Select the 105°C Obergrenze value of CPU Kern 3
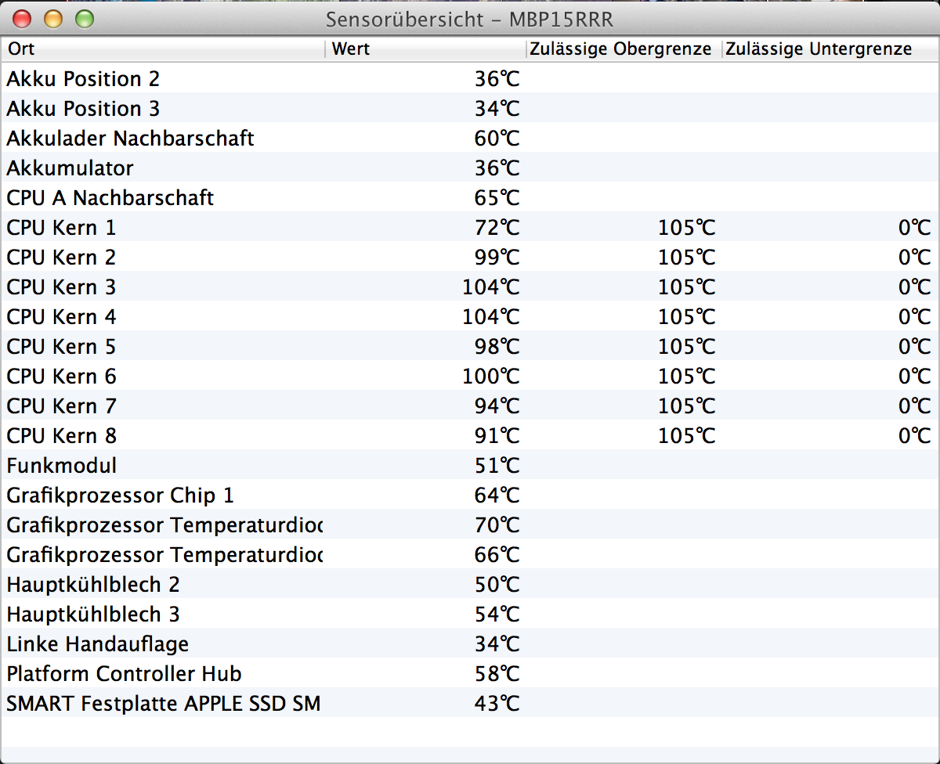The height and width of the screenshot is (764, 940). click(x=686, y=286)
